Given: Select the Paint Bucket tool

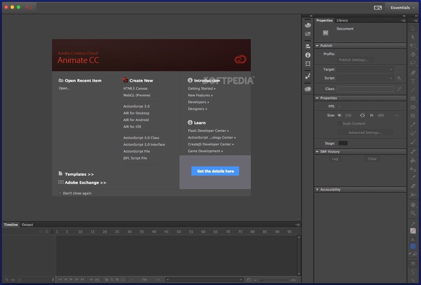Looking at the screenshot, I should pyautogui.click(x=413, y=160).
